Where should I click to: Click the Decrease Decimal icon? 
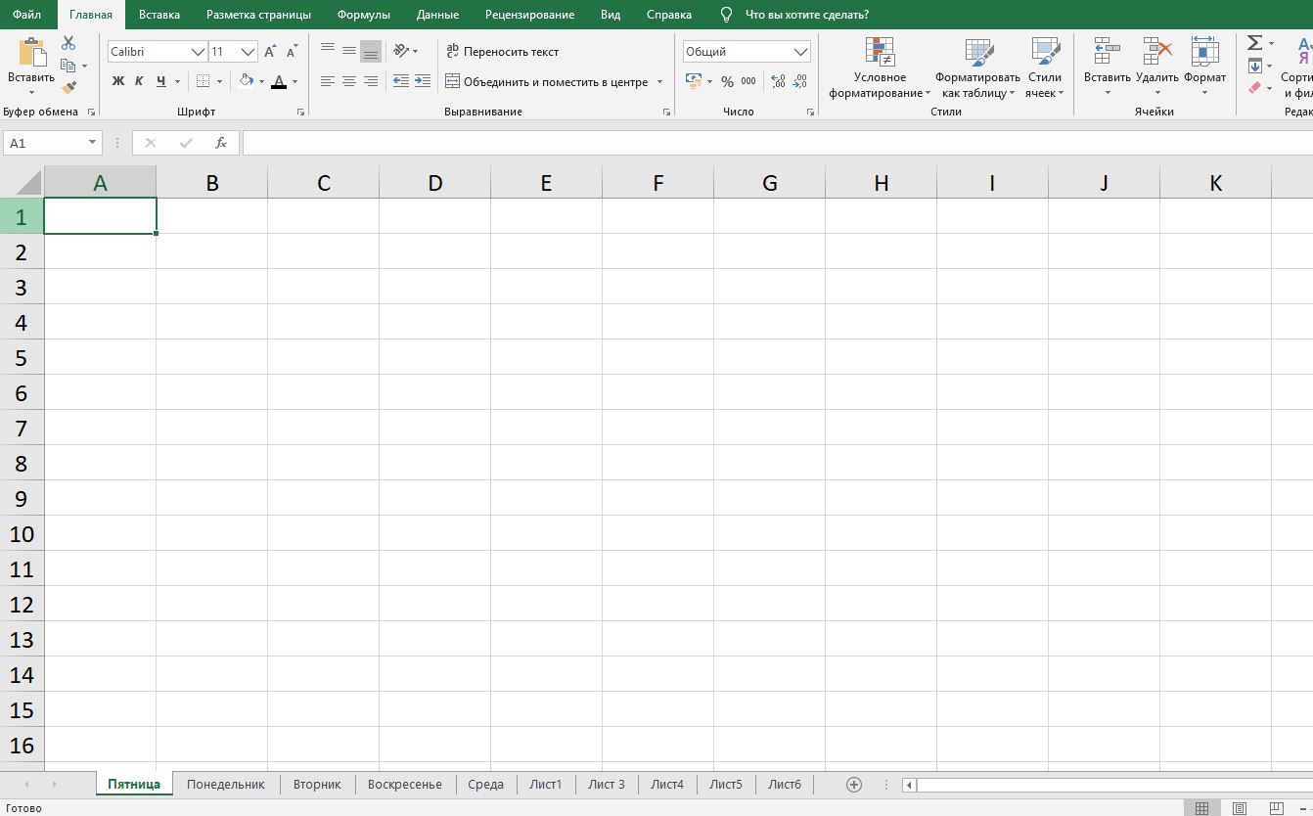800,81
